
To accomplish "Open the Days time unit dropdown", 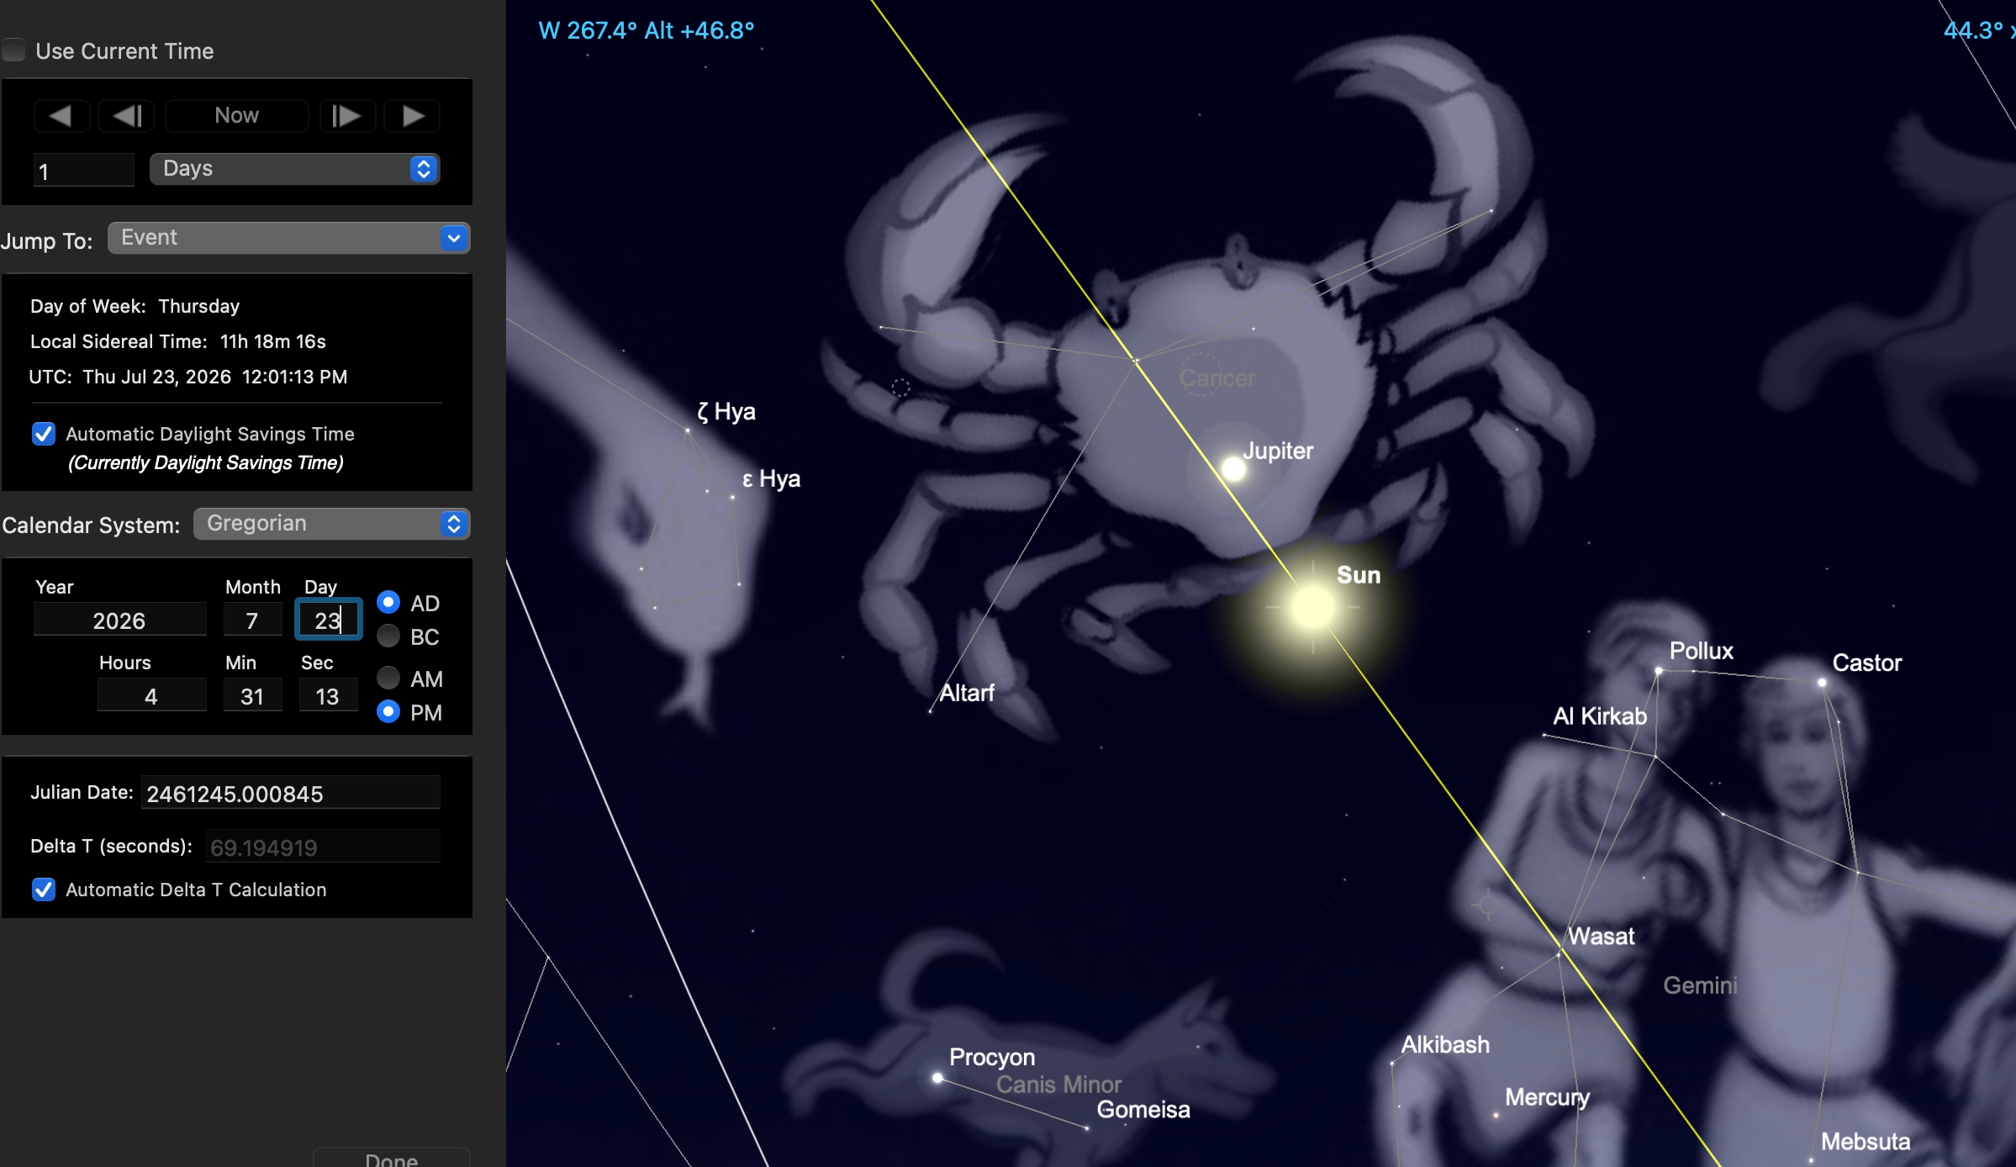I will pos(294,169).
